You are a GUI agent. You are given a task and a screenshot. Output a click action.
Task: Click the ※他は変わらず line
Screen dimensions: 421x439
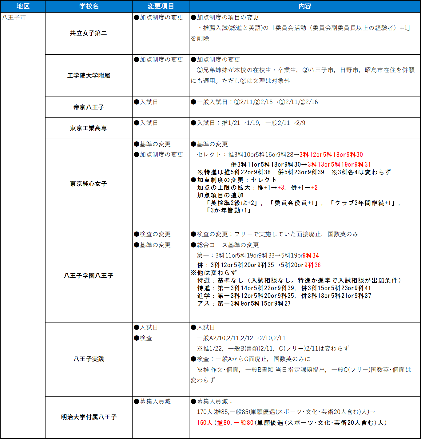tap(214, 273)
